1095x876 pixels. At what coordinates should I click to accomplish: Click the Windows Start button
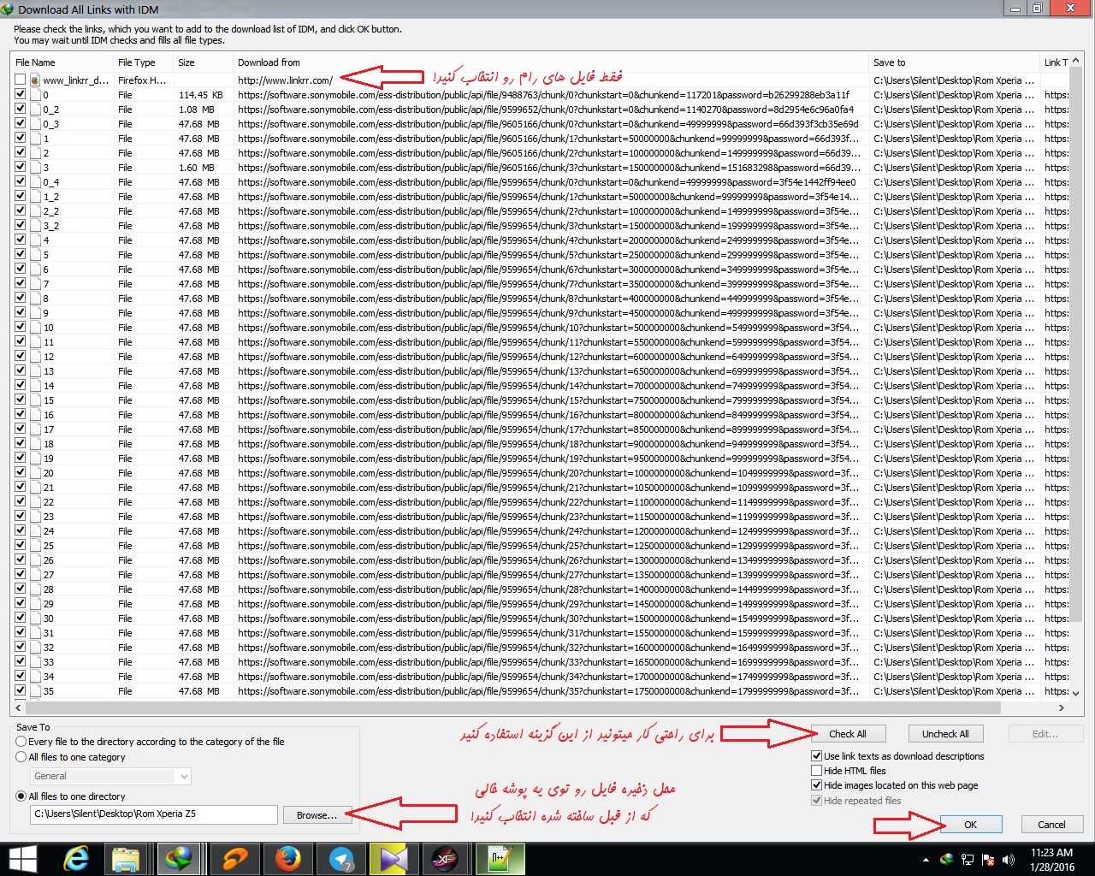pyautogui.click(x=22, y=859)
